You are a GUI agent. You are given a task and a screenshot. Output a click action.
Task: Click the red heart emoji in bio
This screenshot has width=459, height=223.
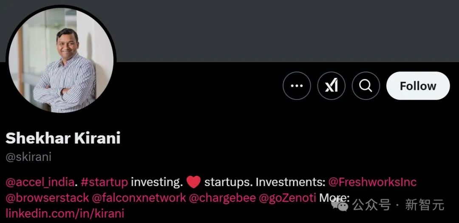click(x=193, y=183)
